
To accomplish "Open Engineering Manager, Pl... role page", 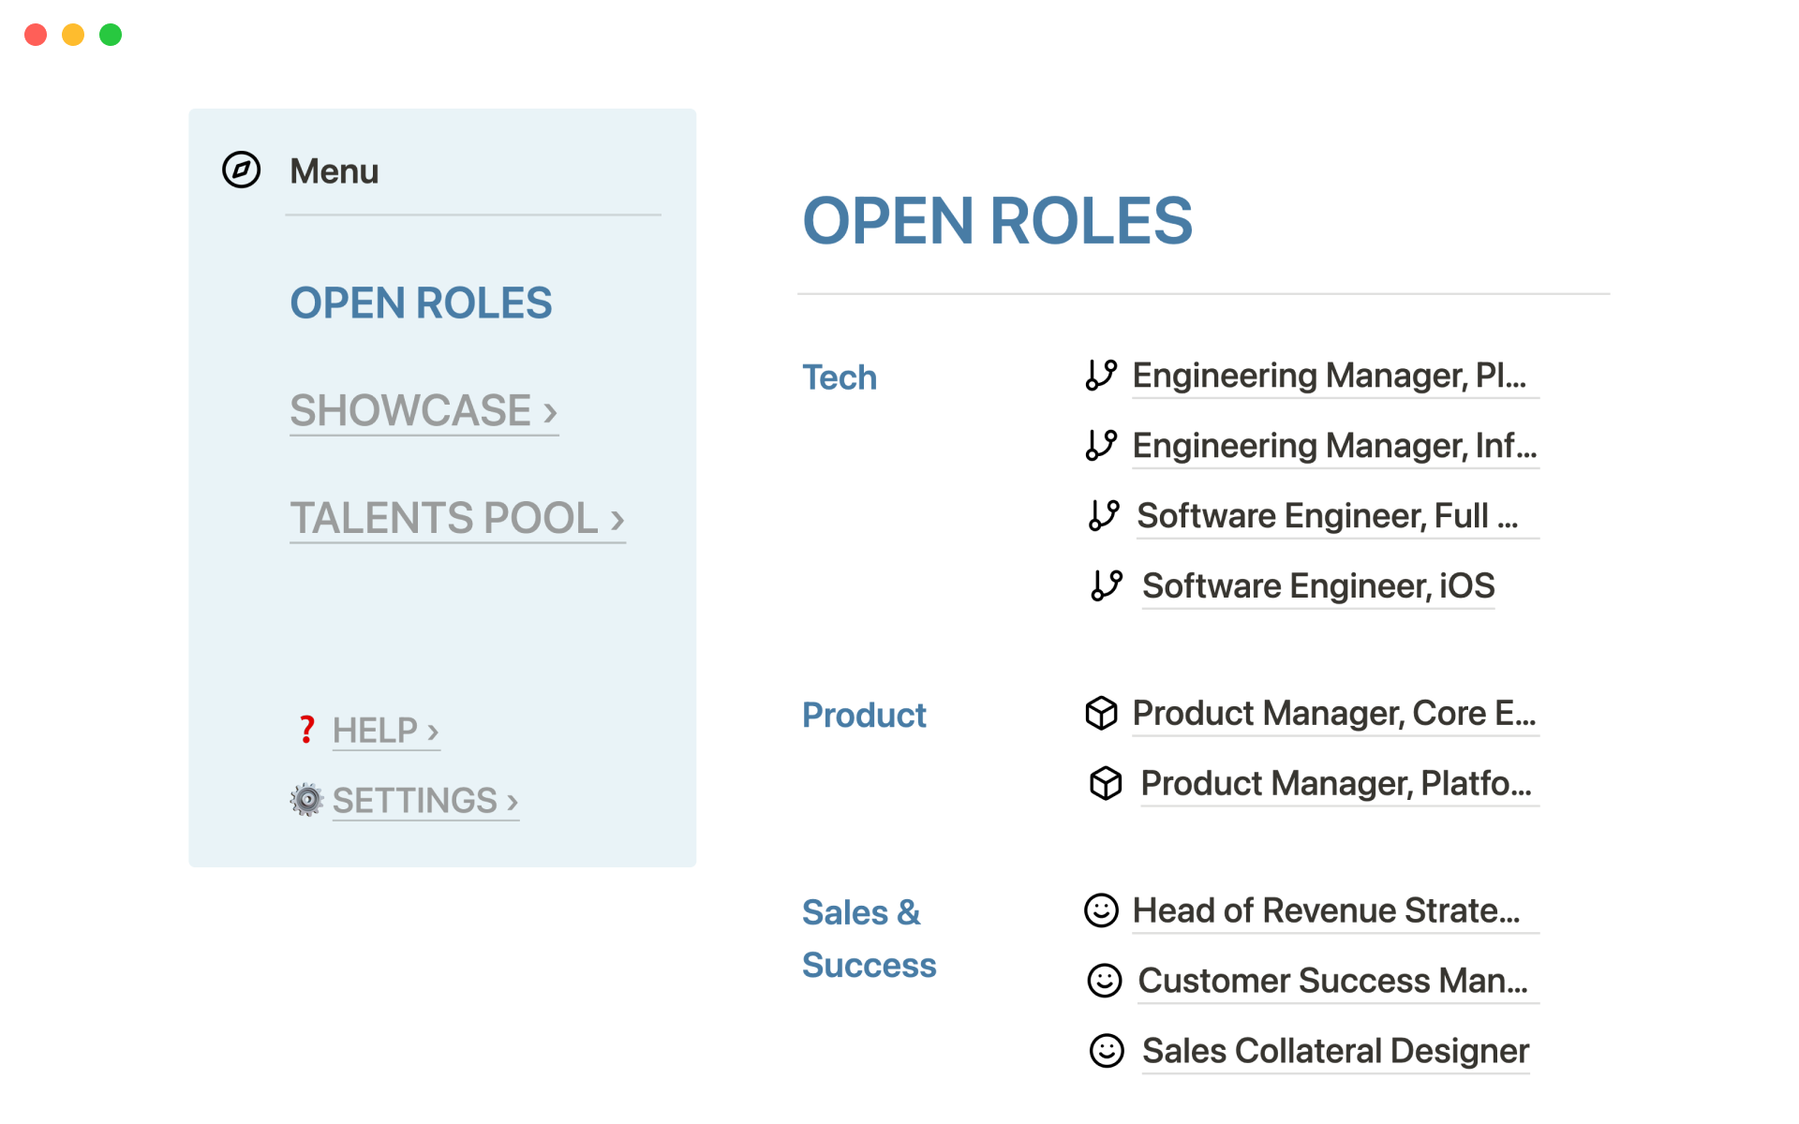I will pos(1329,376).
